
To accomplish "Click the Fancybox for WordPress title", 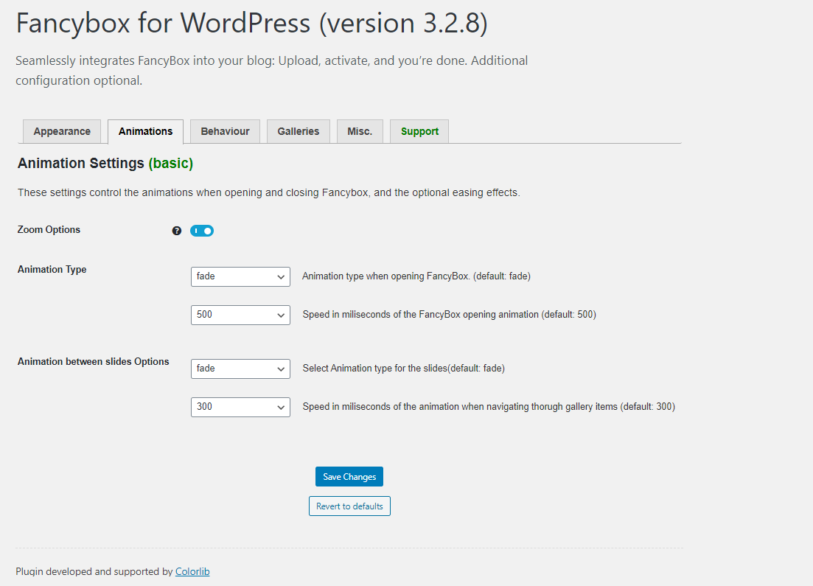I will coord(252,24).
